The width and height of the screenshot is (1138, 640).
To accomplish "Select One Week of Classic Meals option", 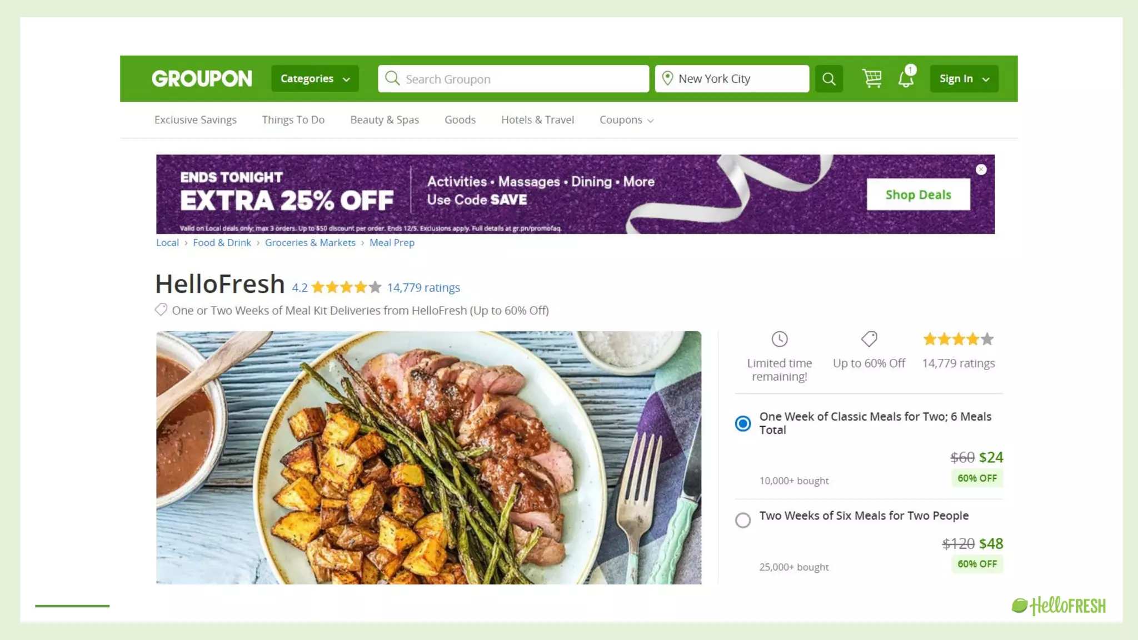I will (743, 424).
